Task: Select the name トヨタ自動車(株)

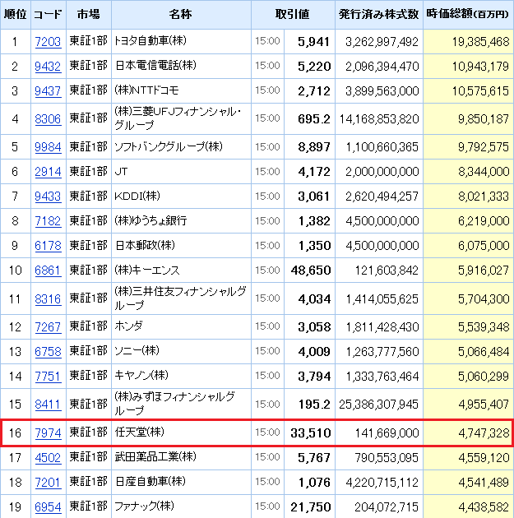Action: (150, 41)
